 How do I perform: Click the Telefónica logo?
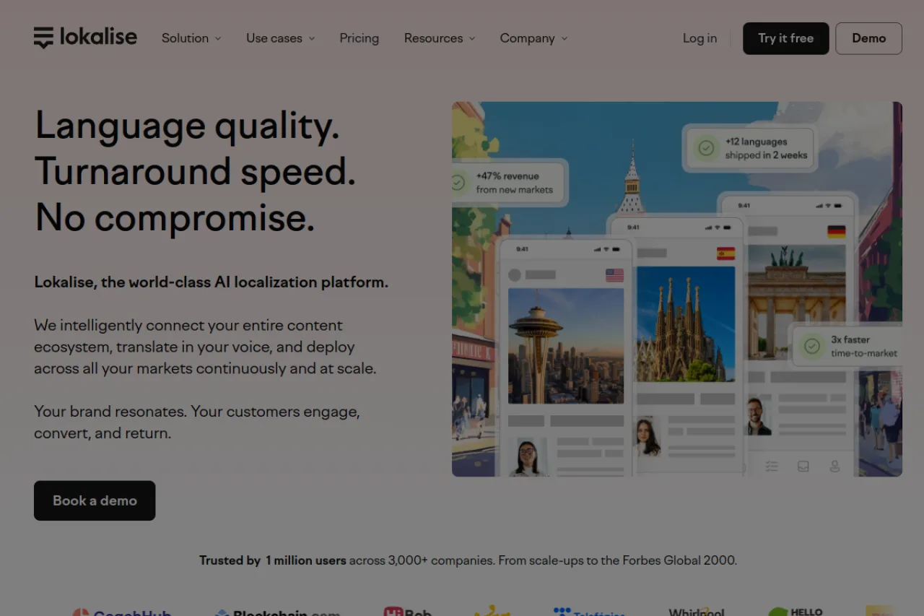click(589, 612)
